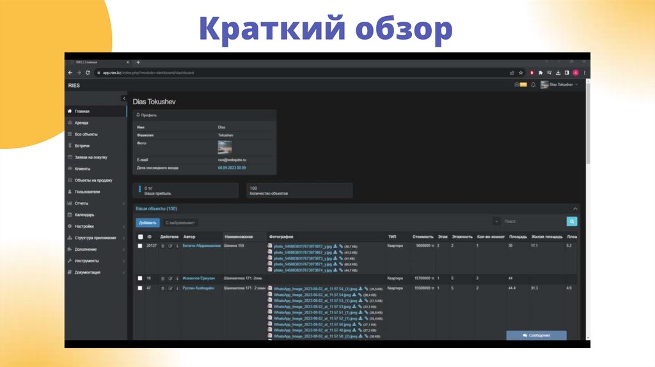655x367 pixels.
Task: Click the share page icon in address bar
Action: pyautogui.click(x=512, y=73)
